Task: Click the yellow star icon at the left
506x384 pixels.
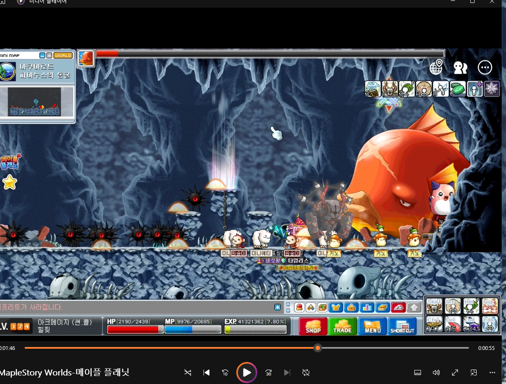Action: click(x=10, y=182)
